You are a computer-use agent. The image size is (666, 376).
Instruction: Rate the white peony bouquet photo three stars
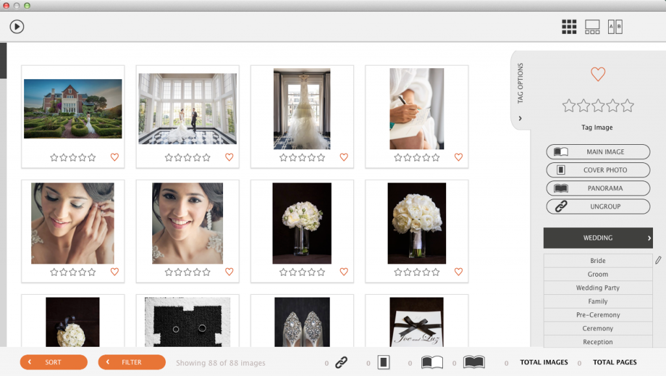tap(417, 272)
